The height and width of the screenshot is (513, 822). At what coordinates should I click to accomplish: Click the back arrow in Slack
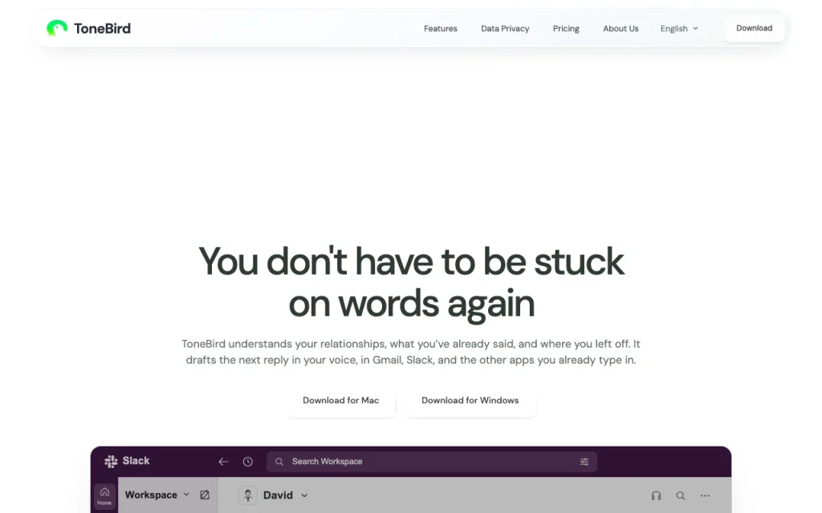[x=223, y=462]
